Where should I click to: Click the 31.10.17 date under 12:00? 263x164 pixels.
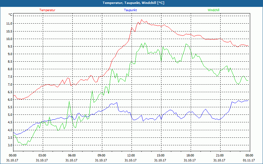131,160
